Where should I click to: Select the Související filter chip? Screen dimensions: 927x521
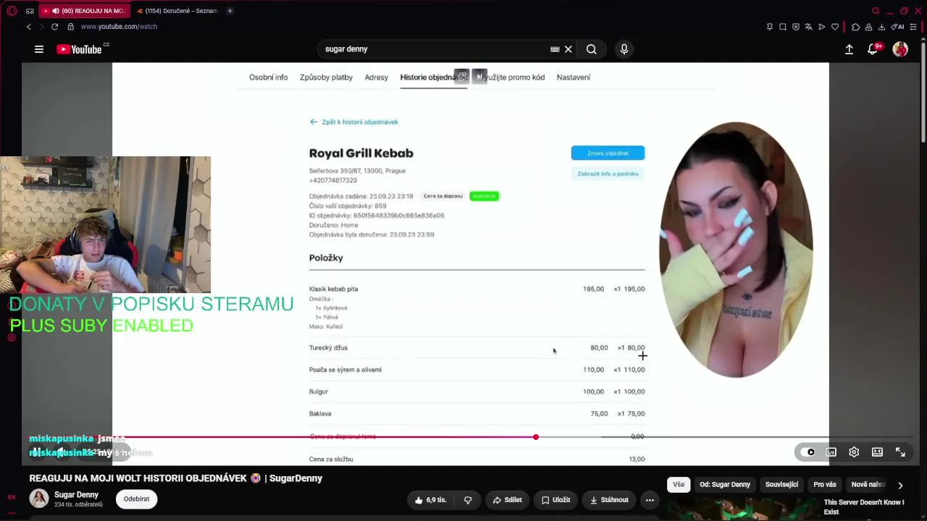pos(781,485)
